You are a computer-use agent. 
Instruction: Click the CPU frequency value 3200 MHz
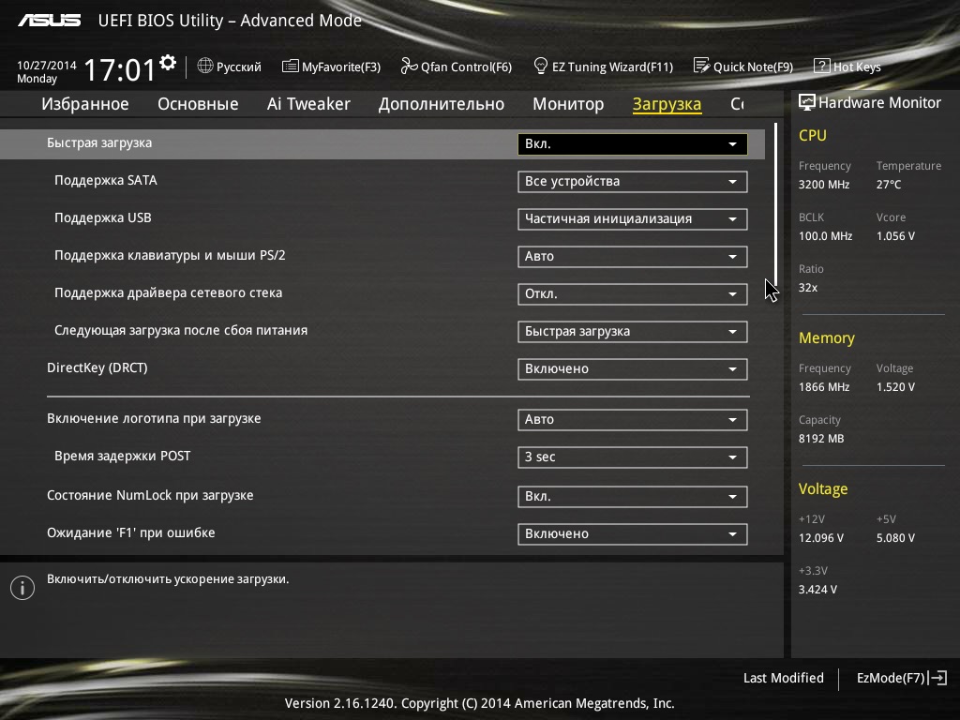point(823,185)
